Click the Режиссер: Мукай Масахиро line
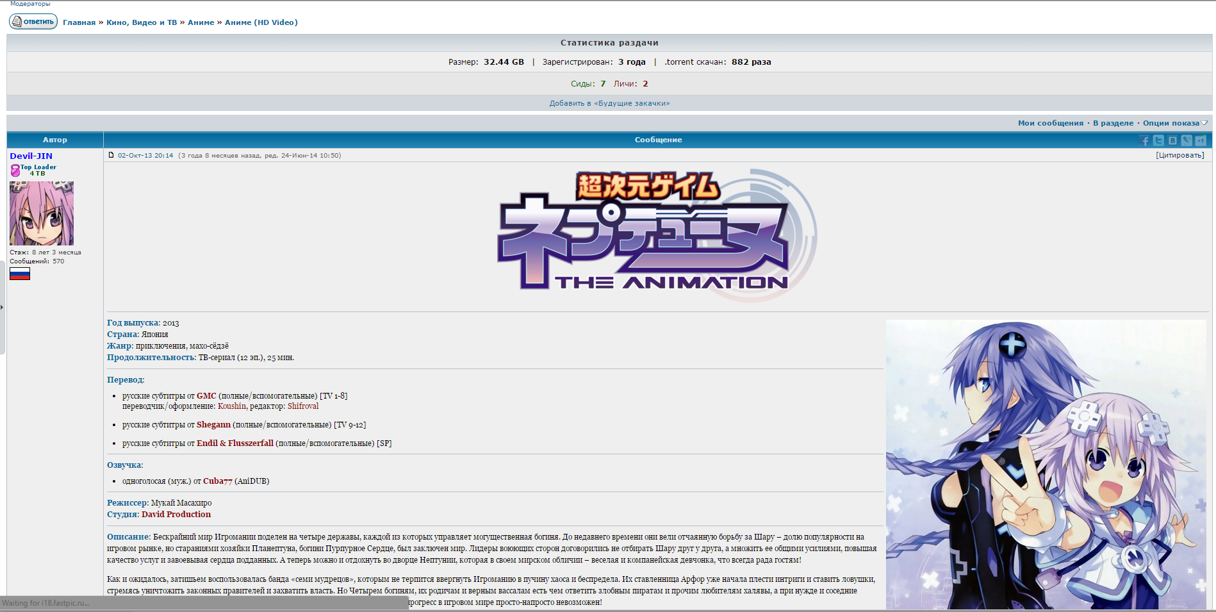 160,503
